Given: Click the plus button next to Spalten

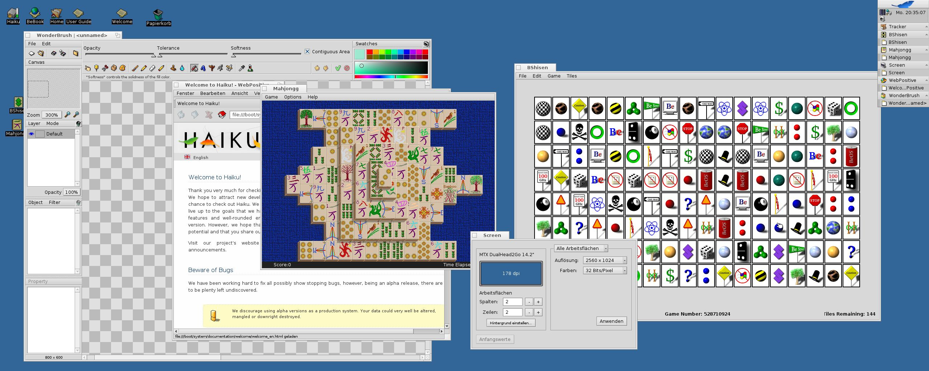Looking at the screenshot, I should click(x=538, y=301).
